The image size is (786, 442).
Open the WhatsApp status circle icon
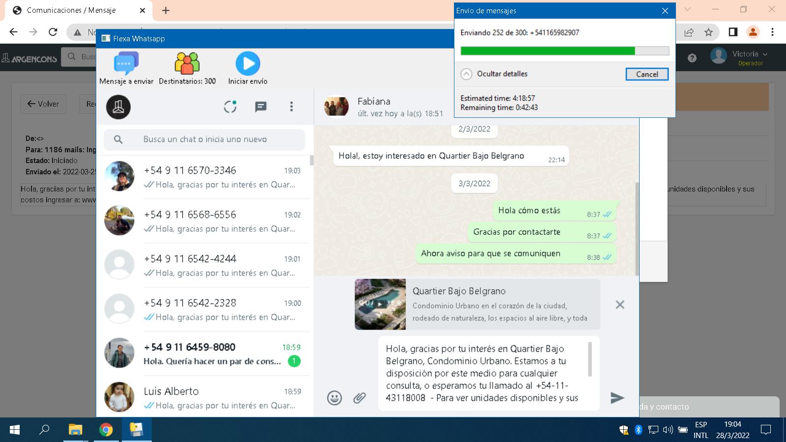tap(230, 107)
